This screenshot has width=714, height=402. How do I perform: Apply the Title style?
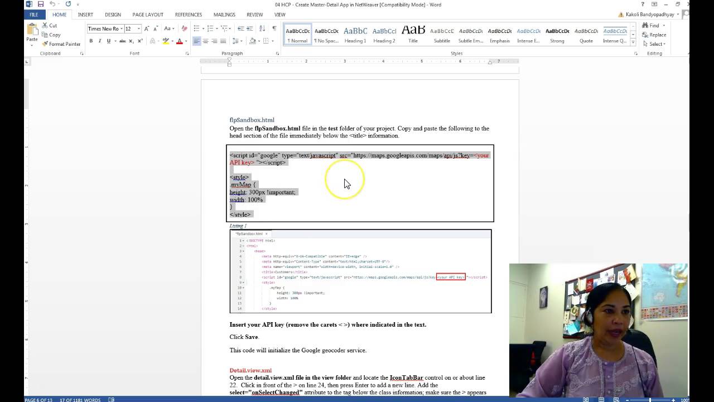click(413, 35)
